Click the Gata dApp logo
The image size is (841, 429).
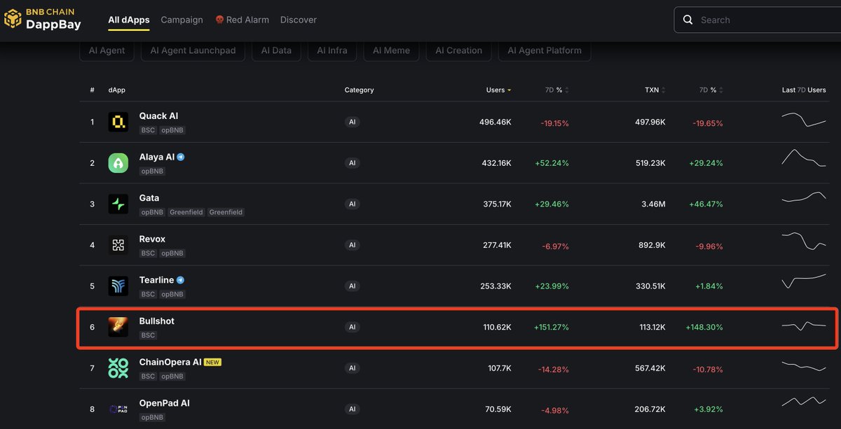point(118,204)
